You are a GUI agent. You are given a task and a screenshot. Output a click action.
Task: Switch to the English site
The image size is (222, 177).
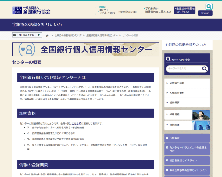click(x=205, y=13)
